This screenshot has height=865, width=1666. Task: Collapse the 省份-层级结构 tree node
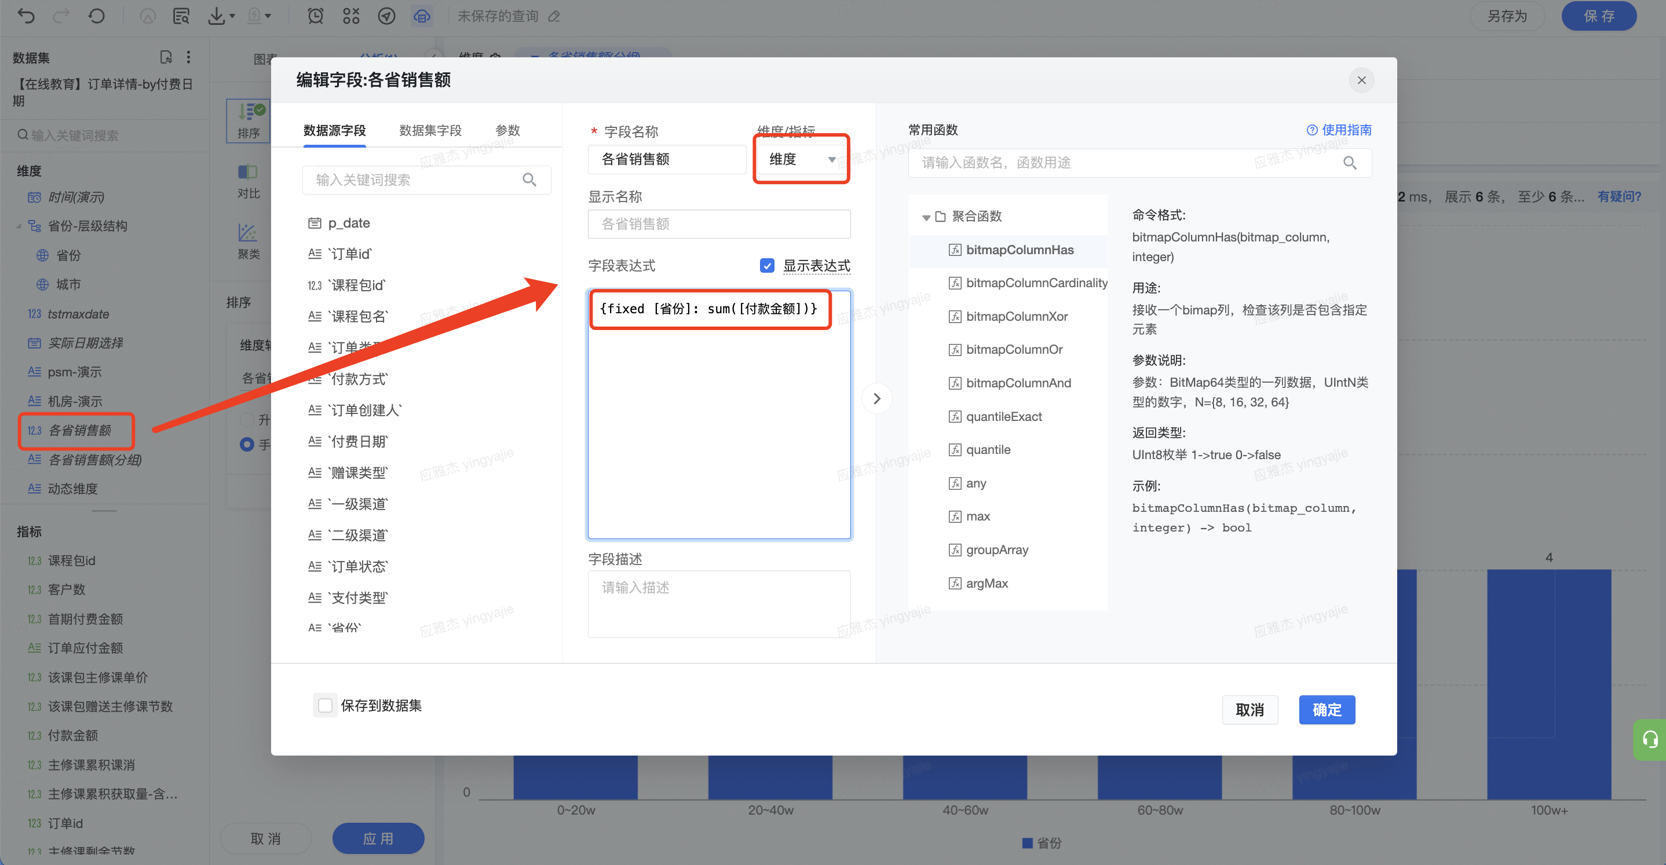(x=19, y=226)
